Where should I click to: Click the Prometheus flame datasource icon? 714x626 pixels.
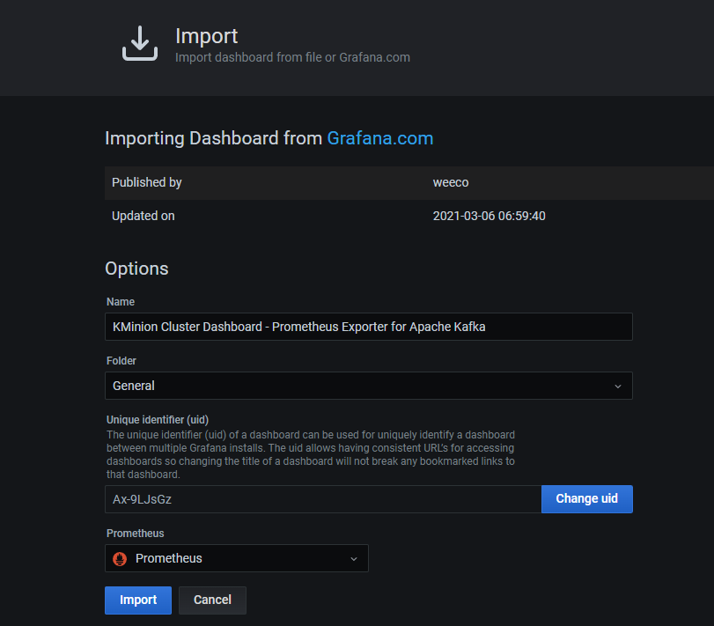[x=120, y=558]
